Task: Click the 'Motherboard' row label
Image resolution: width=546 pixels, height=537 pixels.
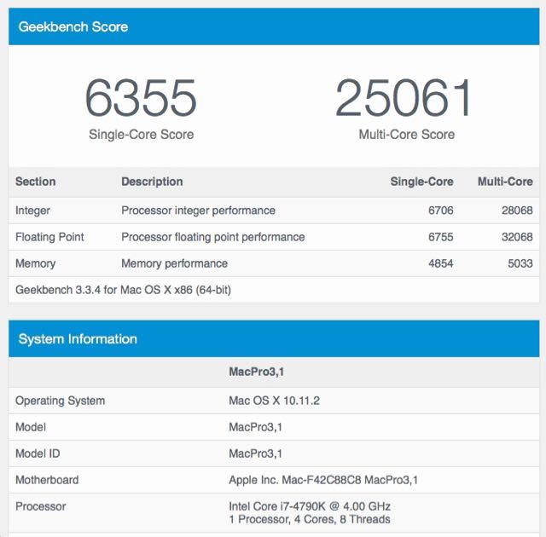Action: (x=47, y=480)
